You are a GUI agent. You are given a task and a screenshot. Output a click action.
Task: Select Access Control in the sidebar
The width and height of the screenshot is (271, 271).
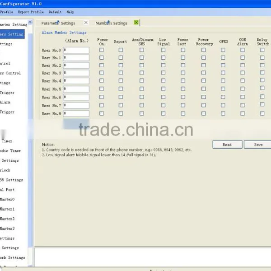click(10, 73)
